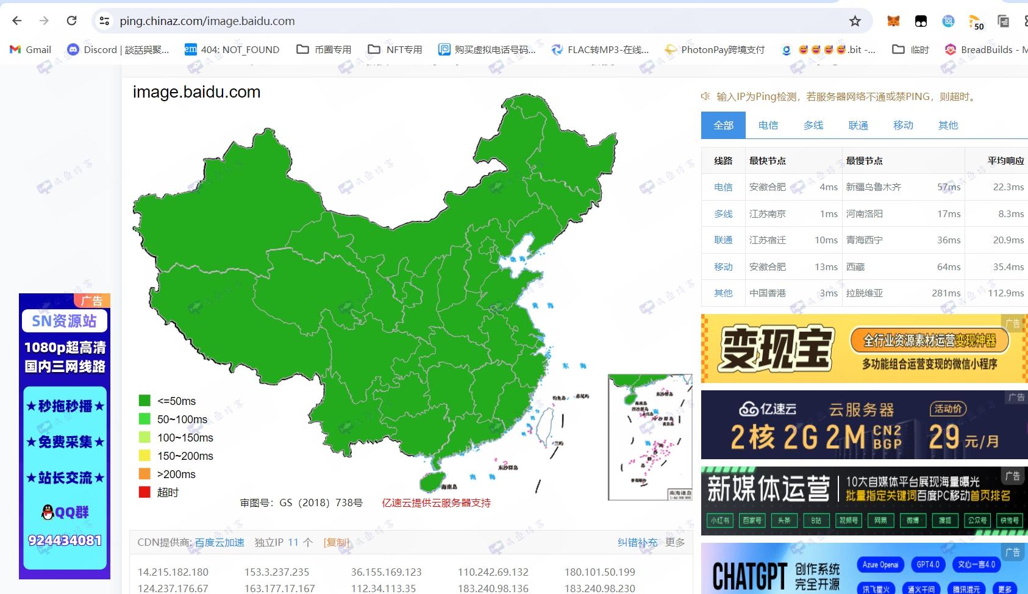Click the 100~150ms legend swatch
The height and width of the screenshot is (594, 1028).
[x=145, y=437]
